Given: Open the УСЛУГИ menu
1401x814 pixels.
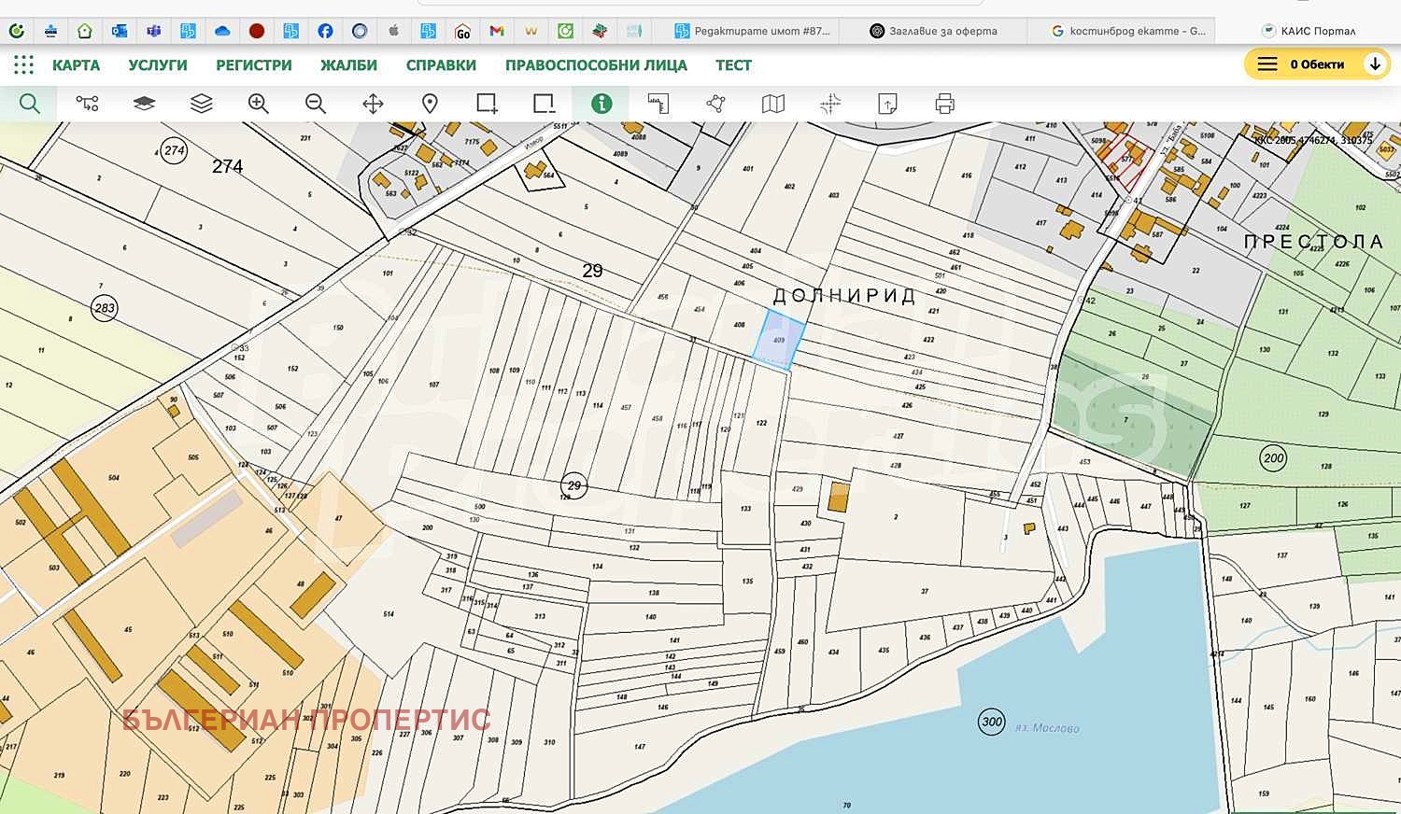Looking at the screenshot, I should pos(158,65).
